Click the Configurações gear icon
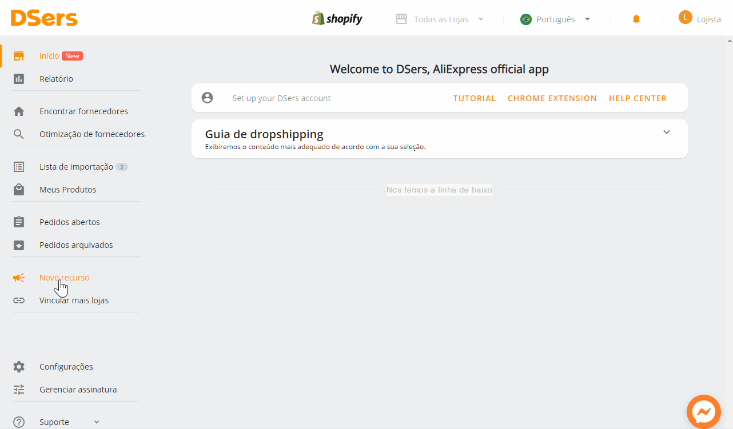Image resolution: width=733 pixels, height=429 pixels. click(19, 367)
